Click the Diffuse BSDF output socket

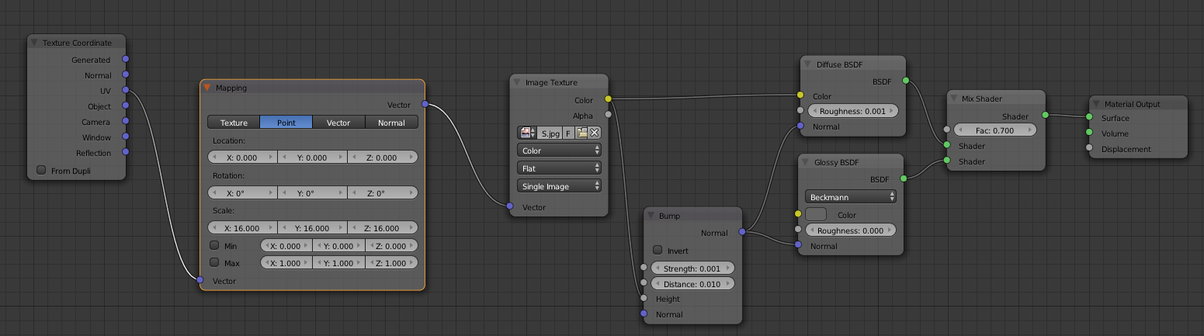pyautogui.click(x=905, y=80)
